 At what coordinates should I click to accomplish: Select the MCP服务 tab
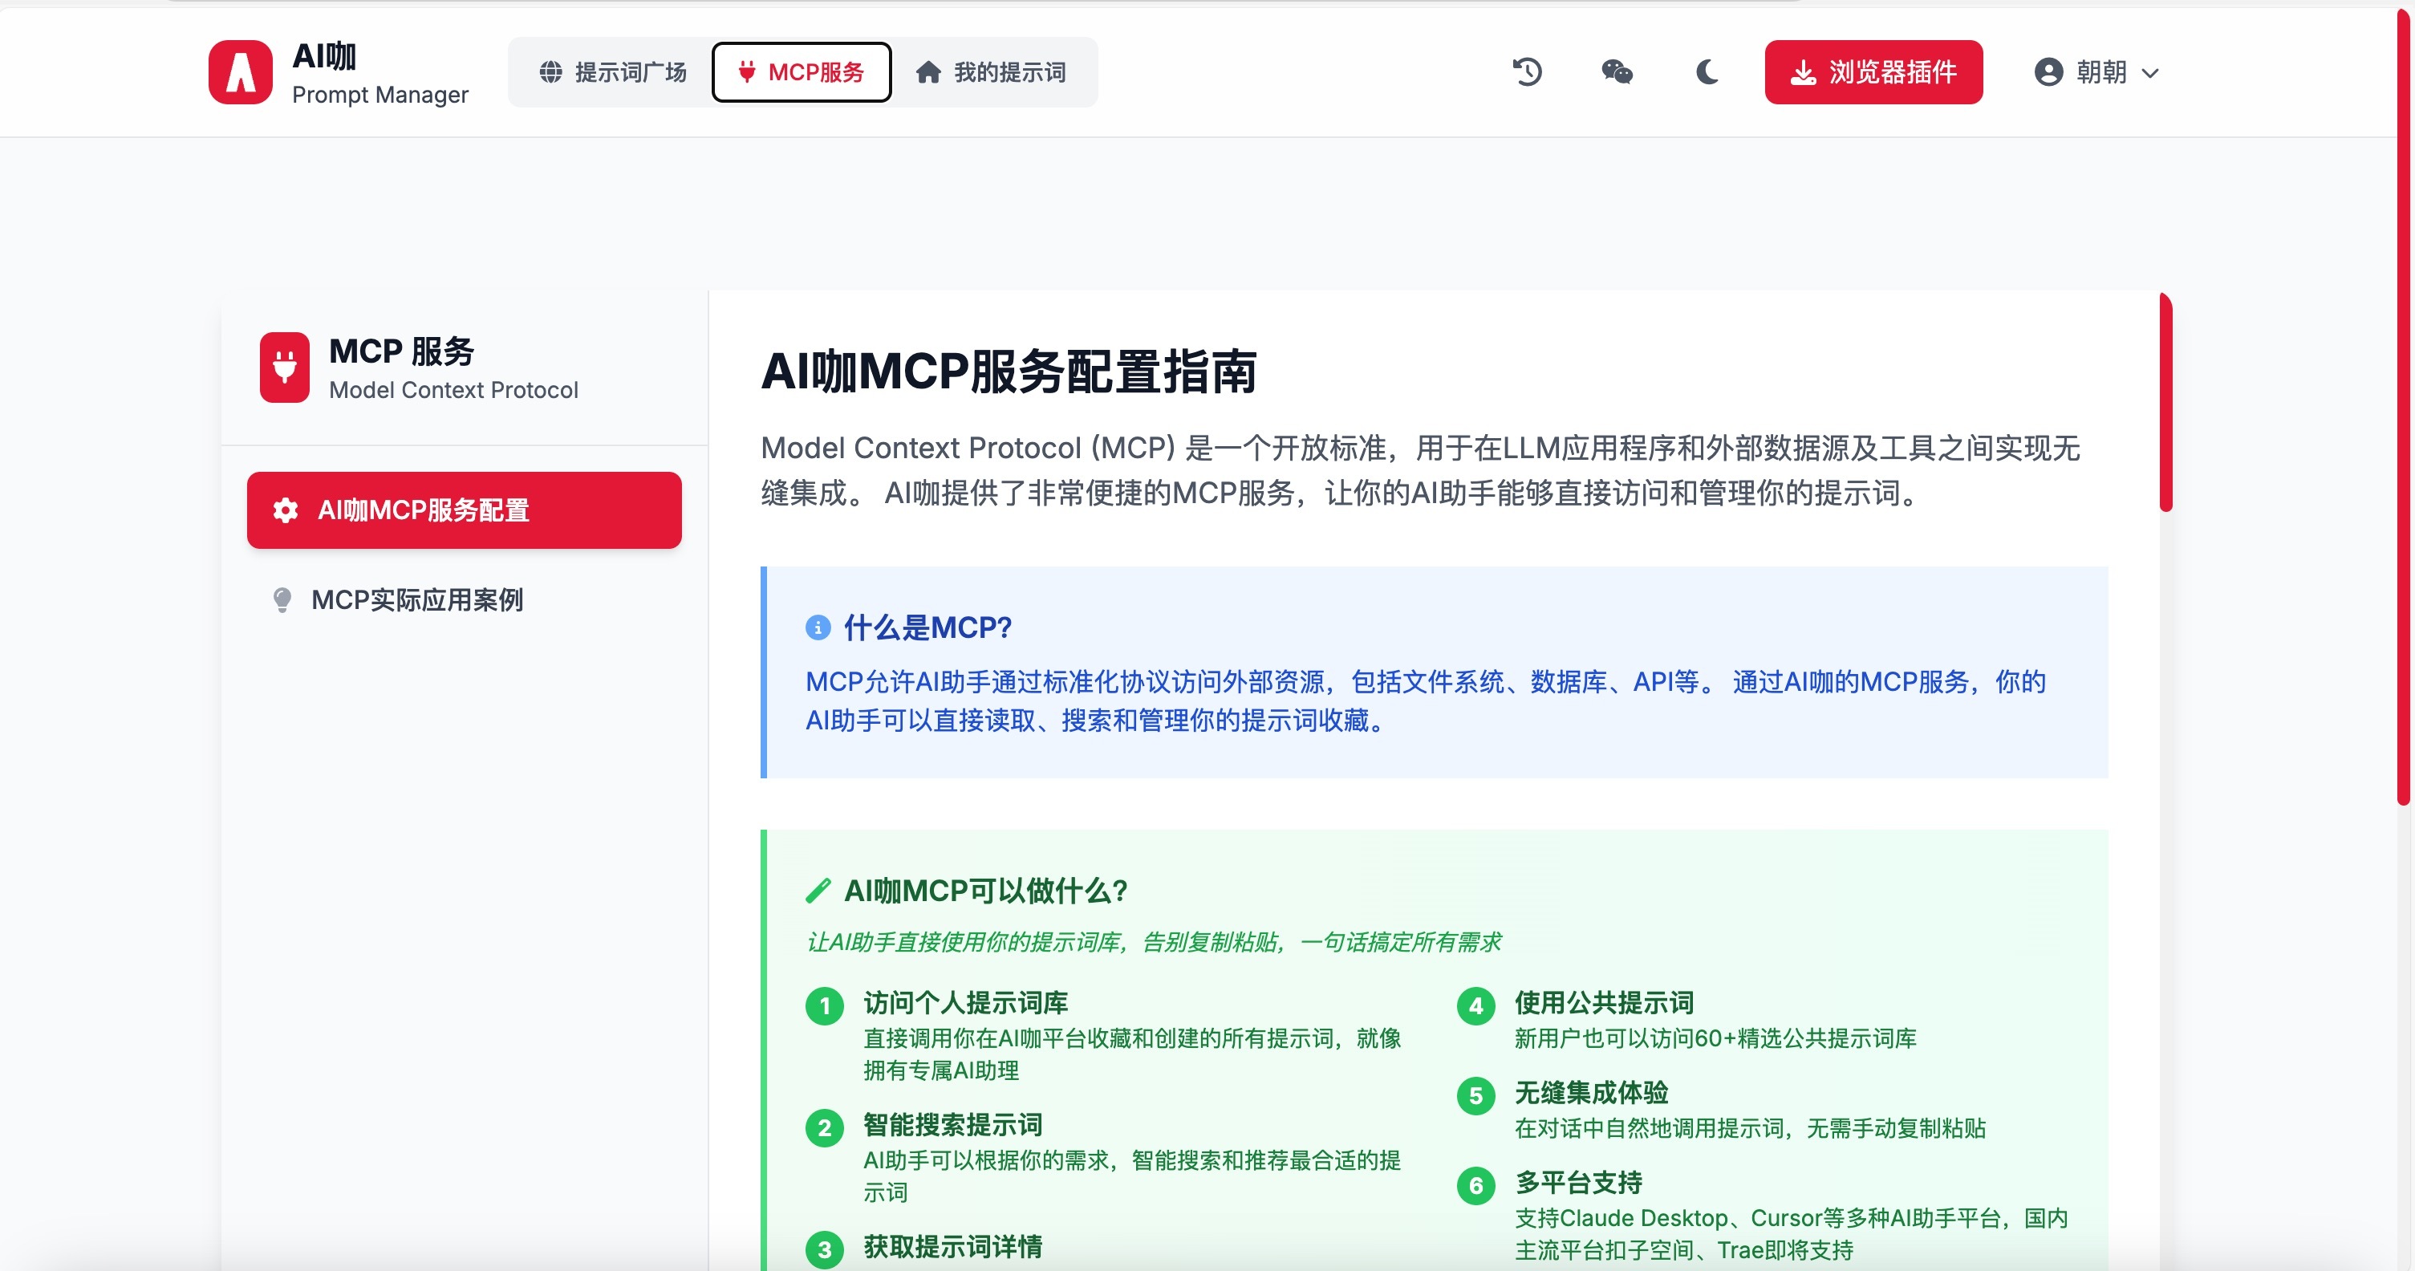[802, 72]
